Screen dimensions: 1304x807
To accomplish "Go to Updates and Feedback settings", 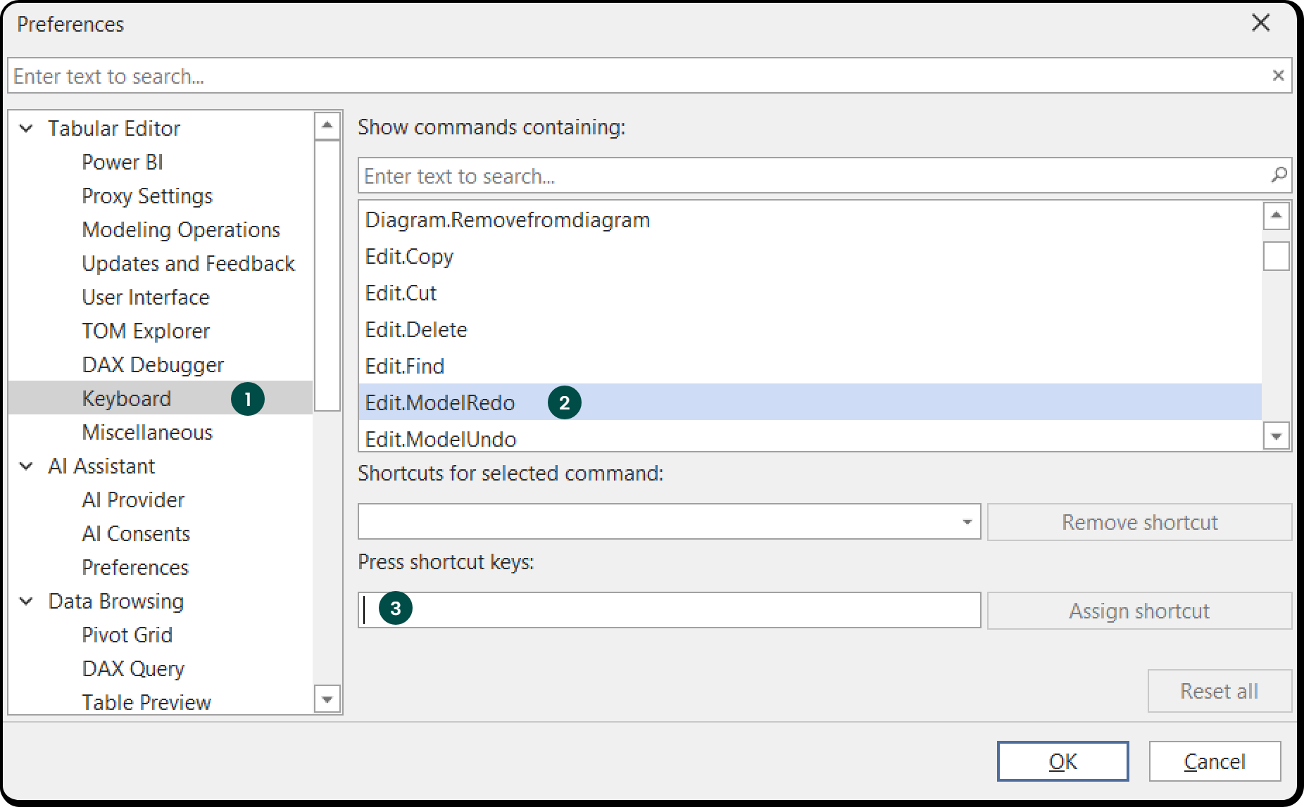I will click(x=188, y=263).
